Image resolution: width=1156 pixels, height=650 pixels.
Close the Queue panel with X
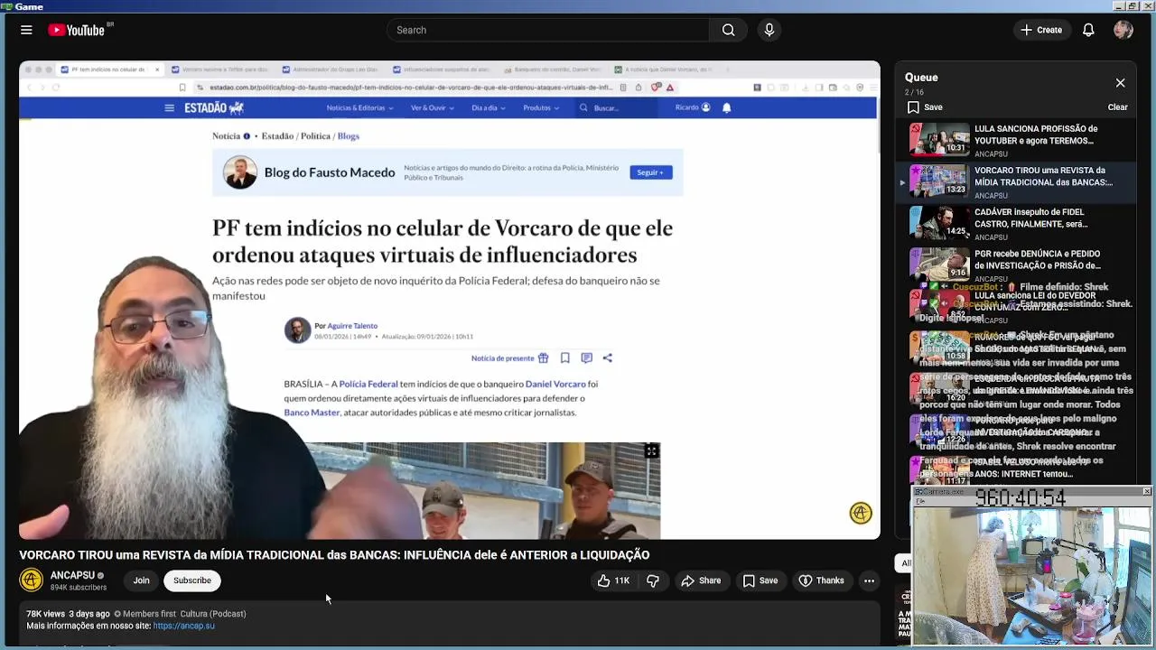tap(1120, 83)
